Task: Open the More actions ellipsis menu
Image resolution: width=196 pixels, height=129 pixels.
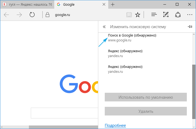Action: tap(190, 15)
